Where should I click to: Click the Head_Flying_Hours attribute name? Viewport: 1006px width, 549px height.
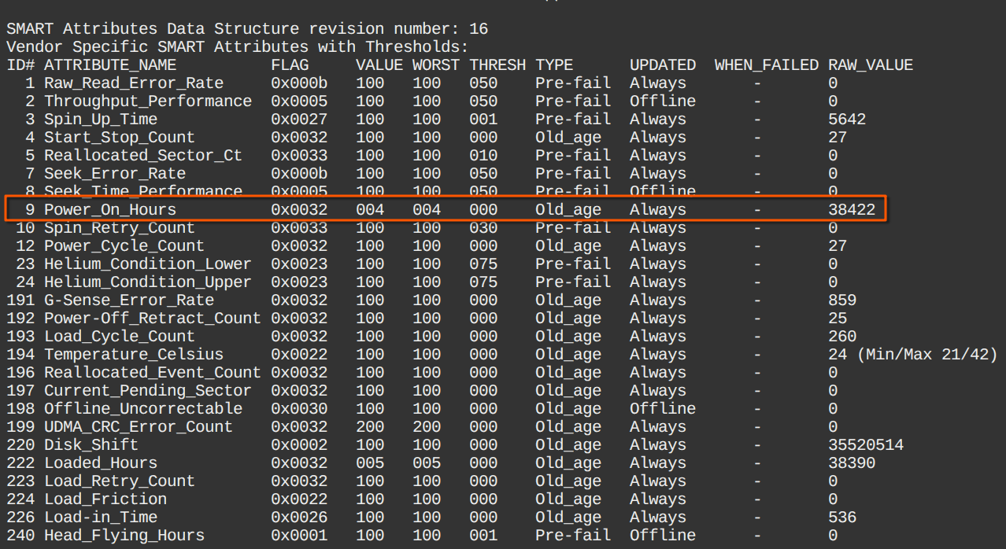tap(124, 536)
